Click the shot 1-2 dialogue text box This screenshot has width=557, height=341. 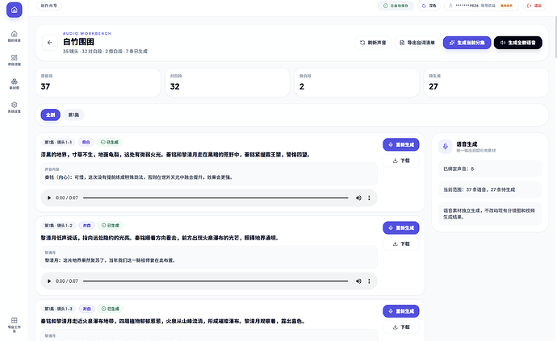pos(209,257)
